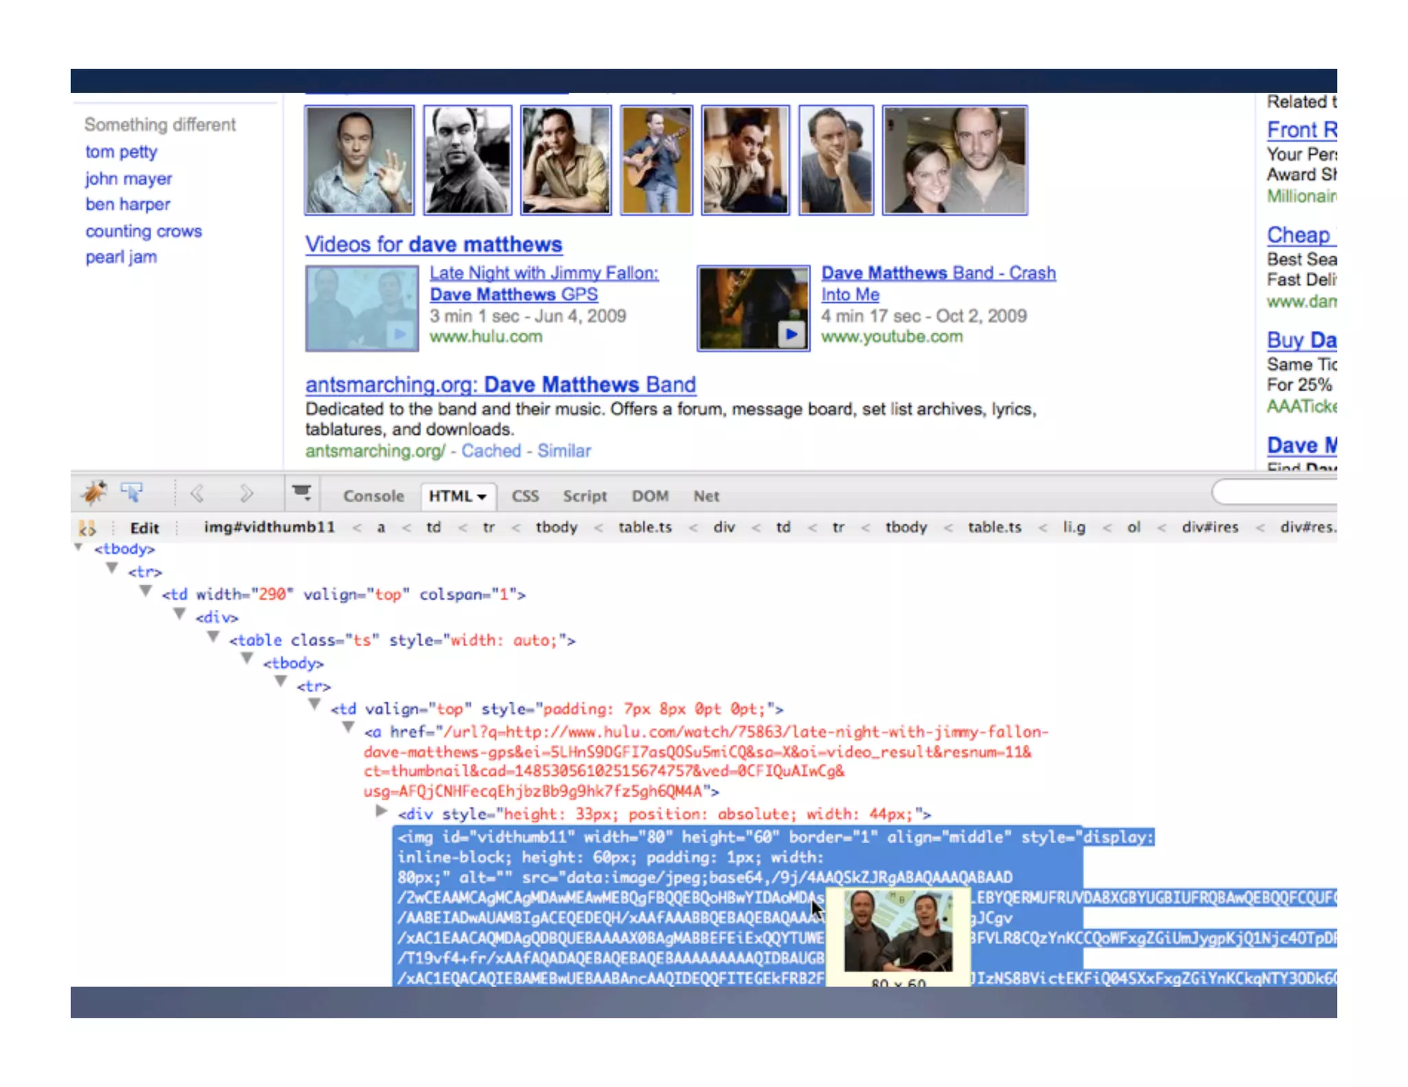Switch to the Console tab
This screenshot has height=1087, width=1408.
point(373,496)
